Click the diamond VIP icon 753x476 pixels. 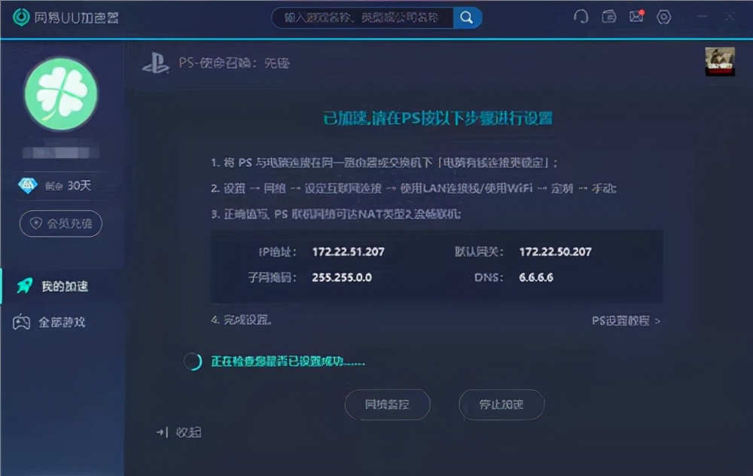[28, 185]
